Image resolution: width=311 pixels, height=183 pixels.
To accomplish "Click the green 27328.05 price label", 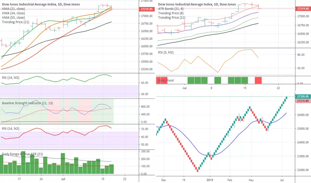I will tap(303, 96).
